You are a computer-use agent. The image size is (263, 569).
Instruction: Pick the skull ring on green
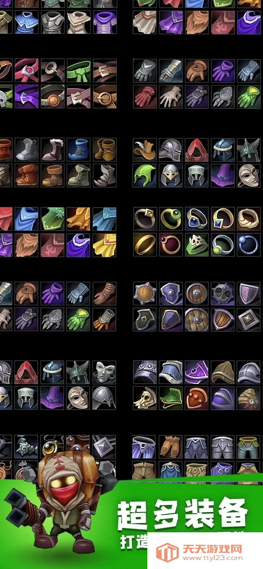click(x=197, y=245)
